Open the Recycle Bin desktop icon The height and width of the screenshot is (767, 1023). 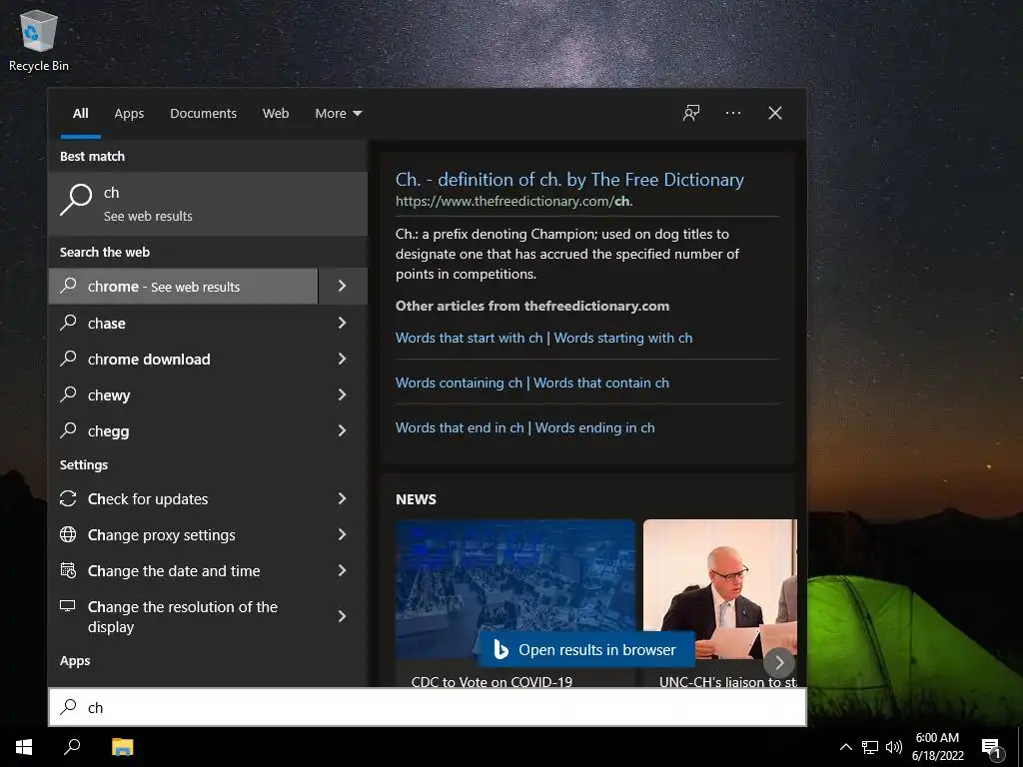(x=39, y=42)
